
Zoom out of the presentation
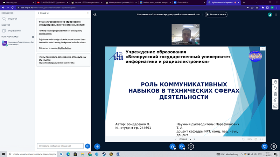(x=243, y=139)
